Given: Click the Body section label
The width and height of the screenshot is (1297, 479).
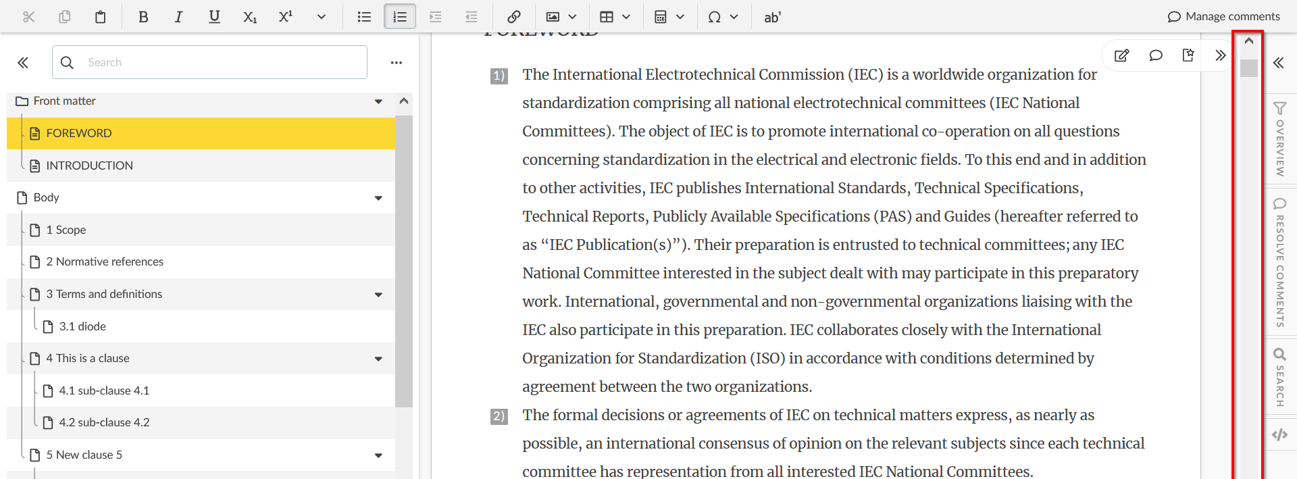Looking at the screenshot, I should 47,197.
